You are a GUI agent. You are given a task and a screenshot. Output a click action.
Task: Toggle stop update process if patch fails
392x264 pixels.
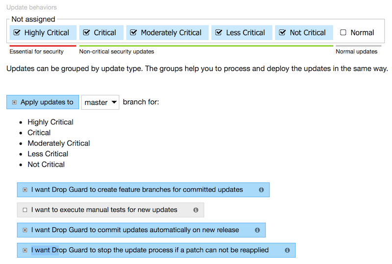[25, 250]
